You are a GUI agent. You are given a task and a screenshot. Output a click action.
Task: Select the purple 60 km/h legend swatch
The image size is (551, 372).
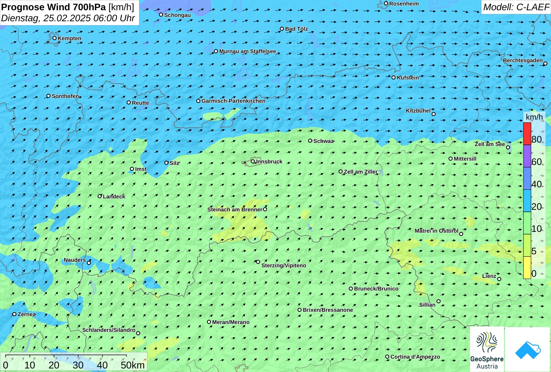tap(527, 156)
